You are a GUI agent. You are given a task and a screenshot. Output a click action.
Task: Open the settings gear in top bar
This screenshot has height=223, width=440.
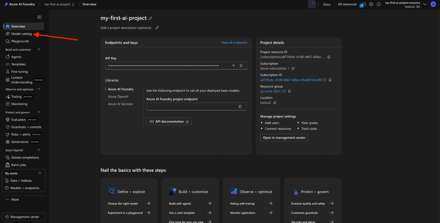[x=371, y=4]
